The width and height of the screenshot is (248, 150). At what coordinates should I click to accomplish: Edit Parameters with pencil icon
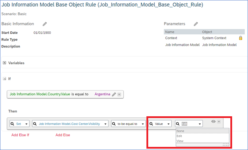[196, 24]
